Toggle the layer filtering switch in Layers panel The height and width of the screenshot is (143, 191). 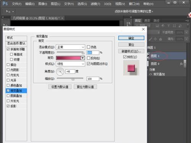click(x=188, y=26)
